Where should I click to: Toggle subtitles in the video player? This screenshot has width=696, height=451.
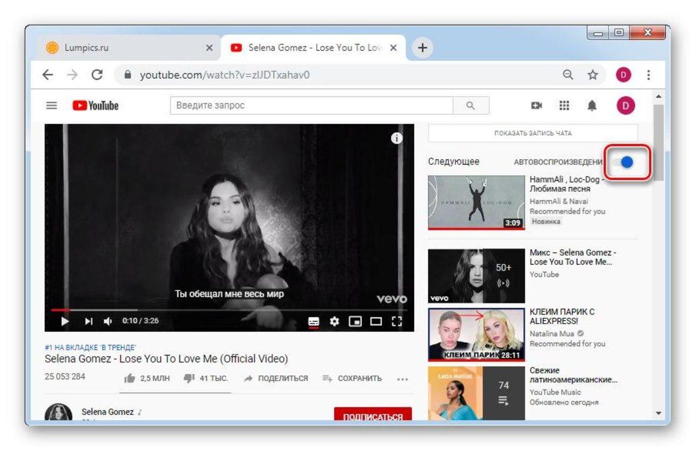314,321
